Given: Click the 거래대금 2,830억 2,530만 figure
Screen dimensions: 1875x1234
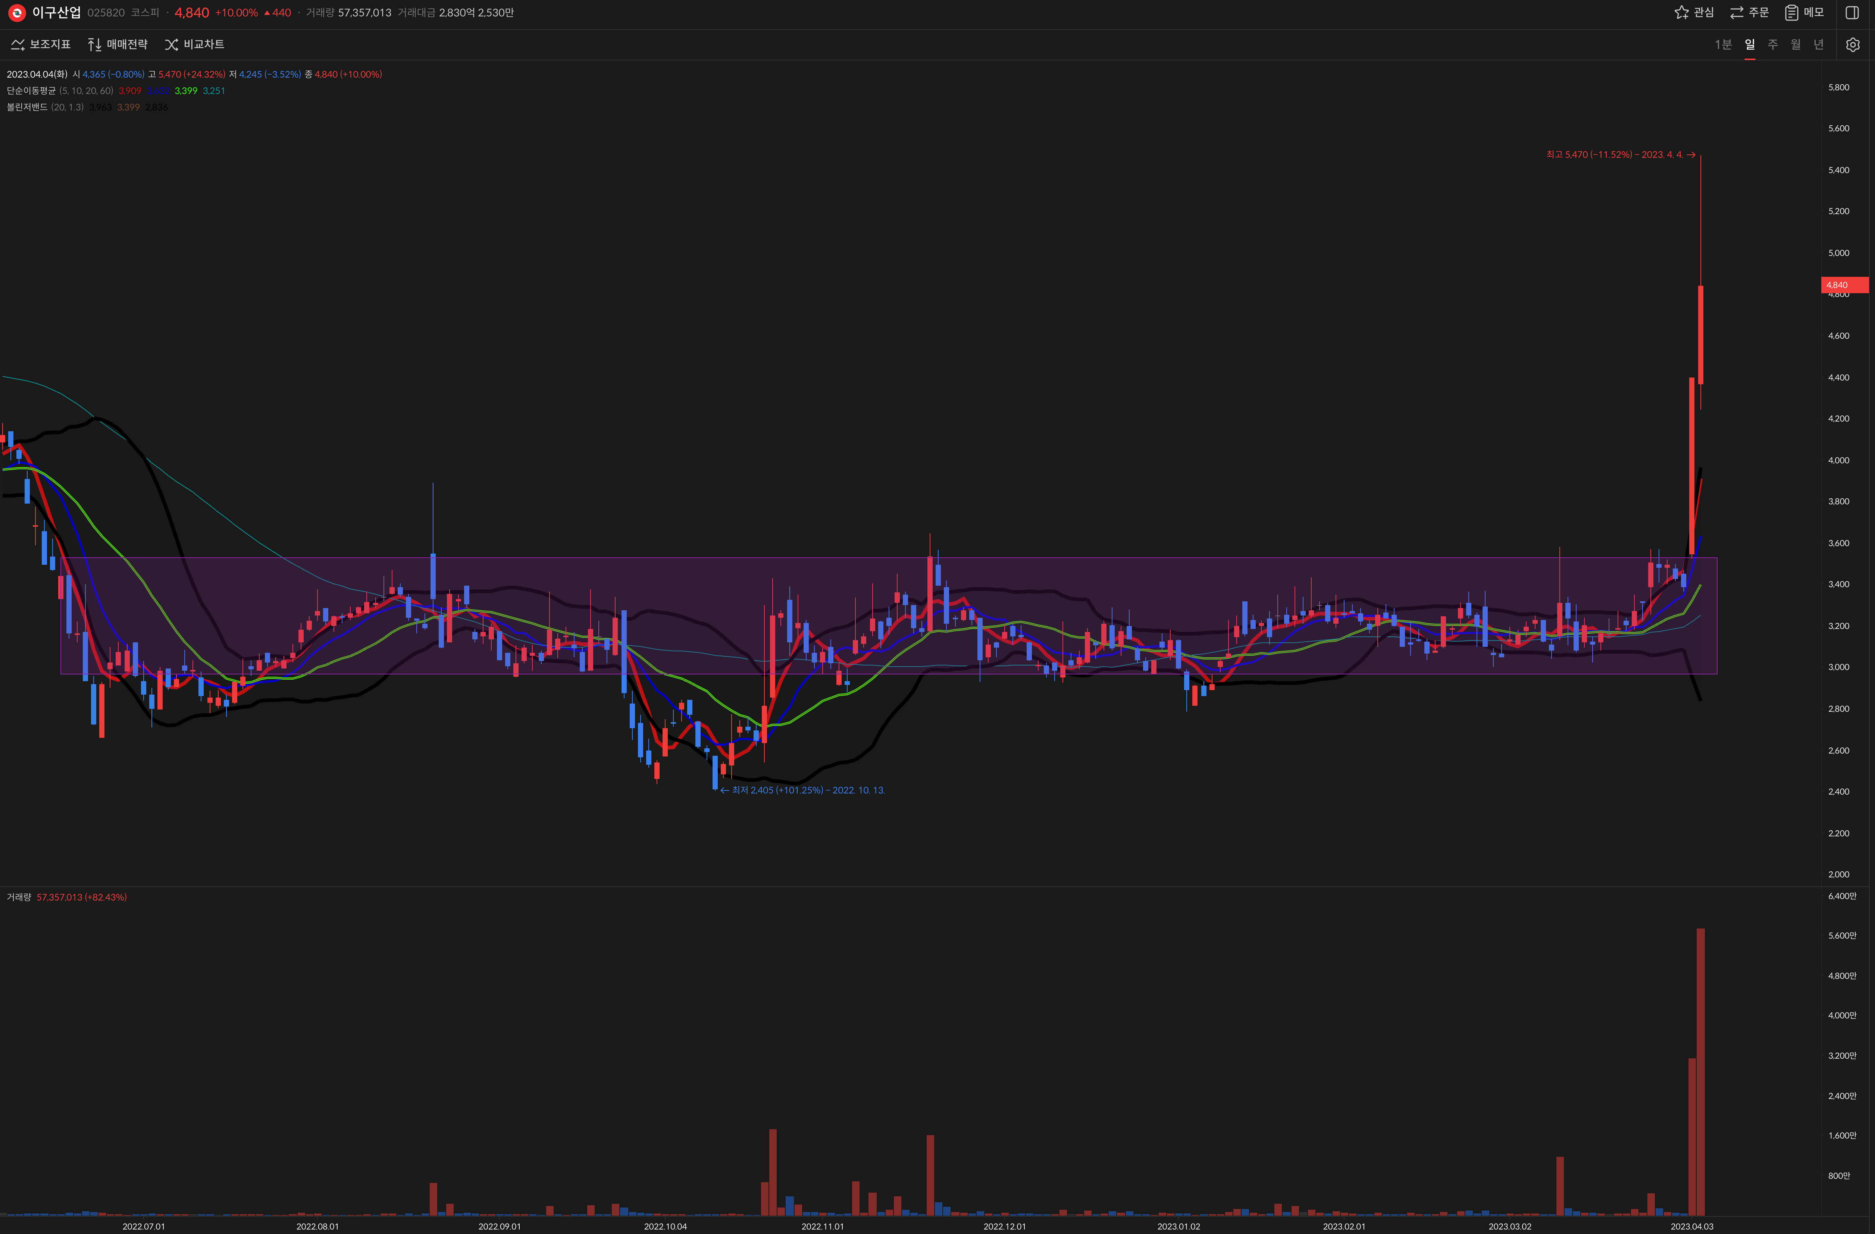Looking at the screenshot, I should point(476,13).
